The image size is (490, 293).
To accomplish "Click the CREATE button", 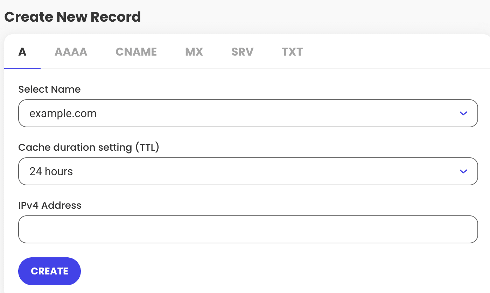I will pos(49,271).
